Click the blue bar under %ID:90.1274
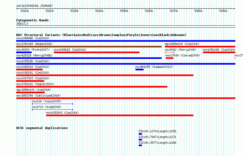This screenshot has width=243, height=156. tap(140, 134)
